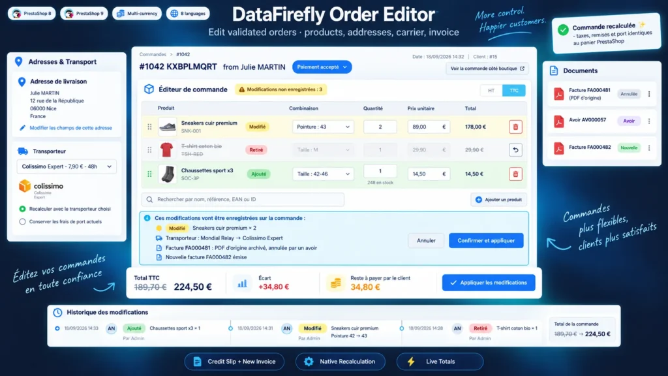The width and height of the screenshot is (668, 376).
Task: Click the 18/09/2026 14:33 history marker
Action: tap(57, 328)
